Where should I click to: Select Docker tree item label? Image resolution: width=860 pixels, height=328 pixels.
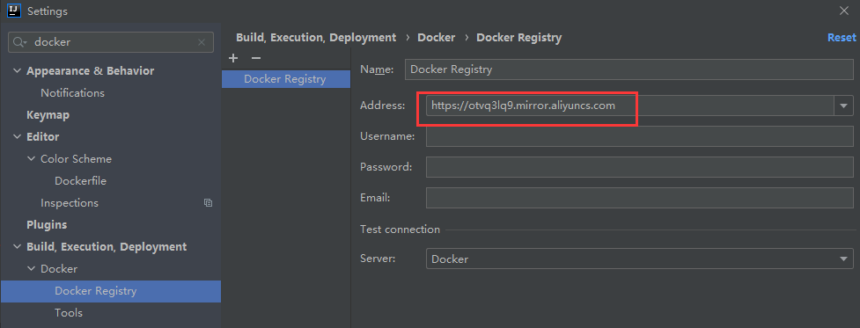(x=59, y=269)
